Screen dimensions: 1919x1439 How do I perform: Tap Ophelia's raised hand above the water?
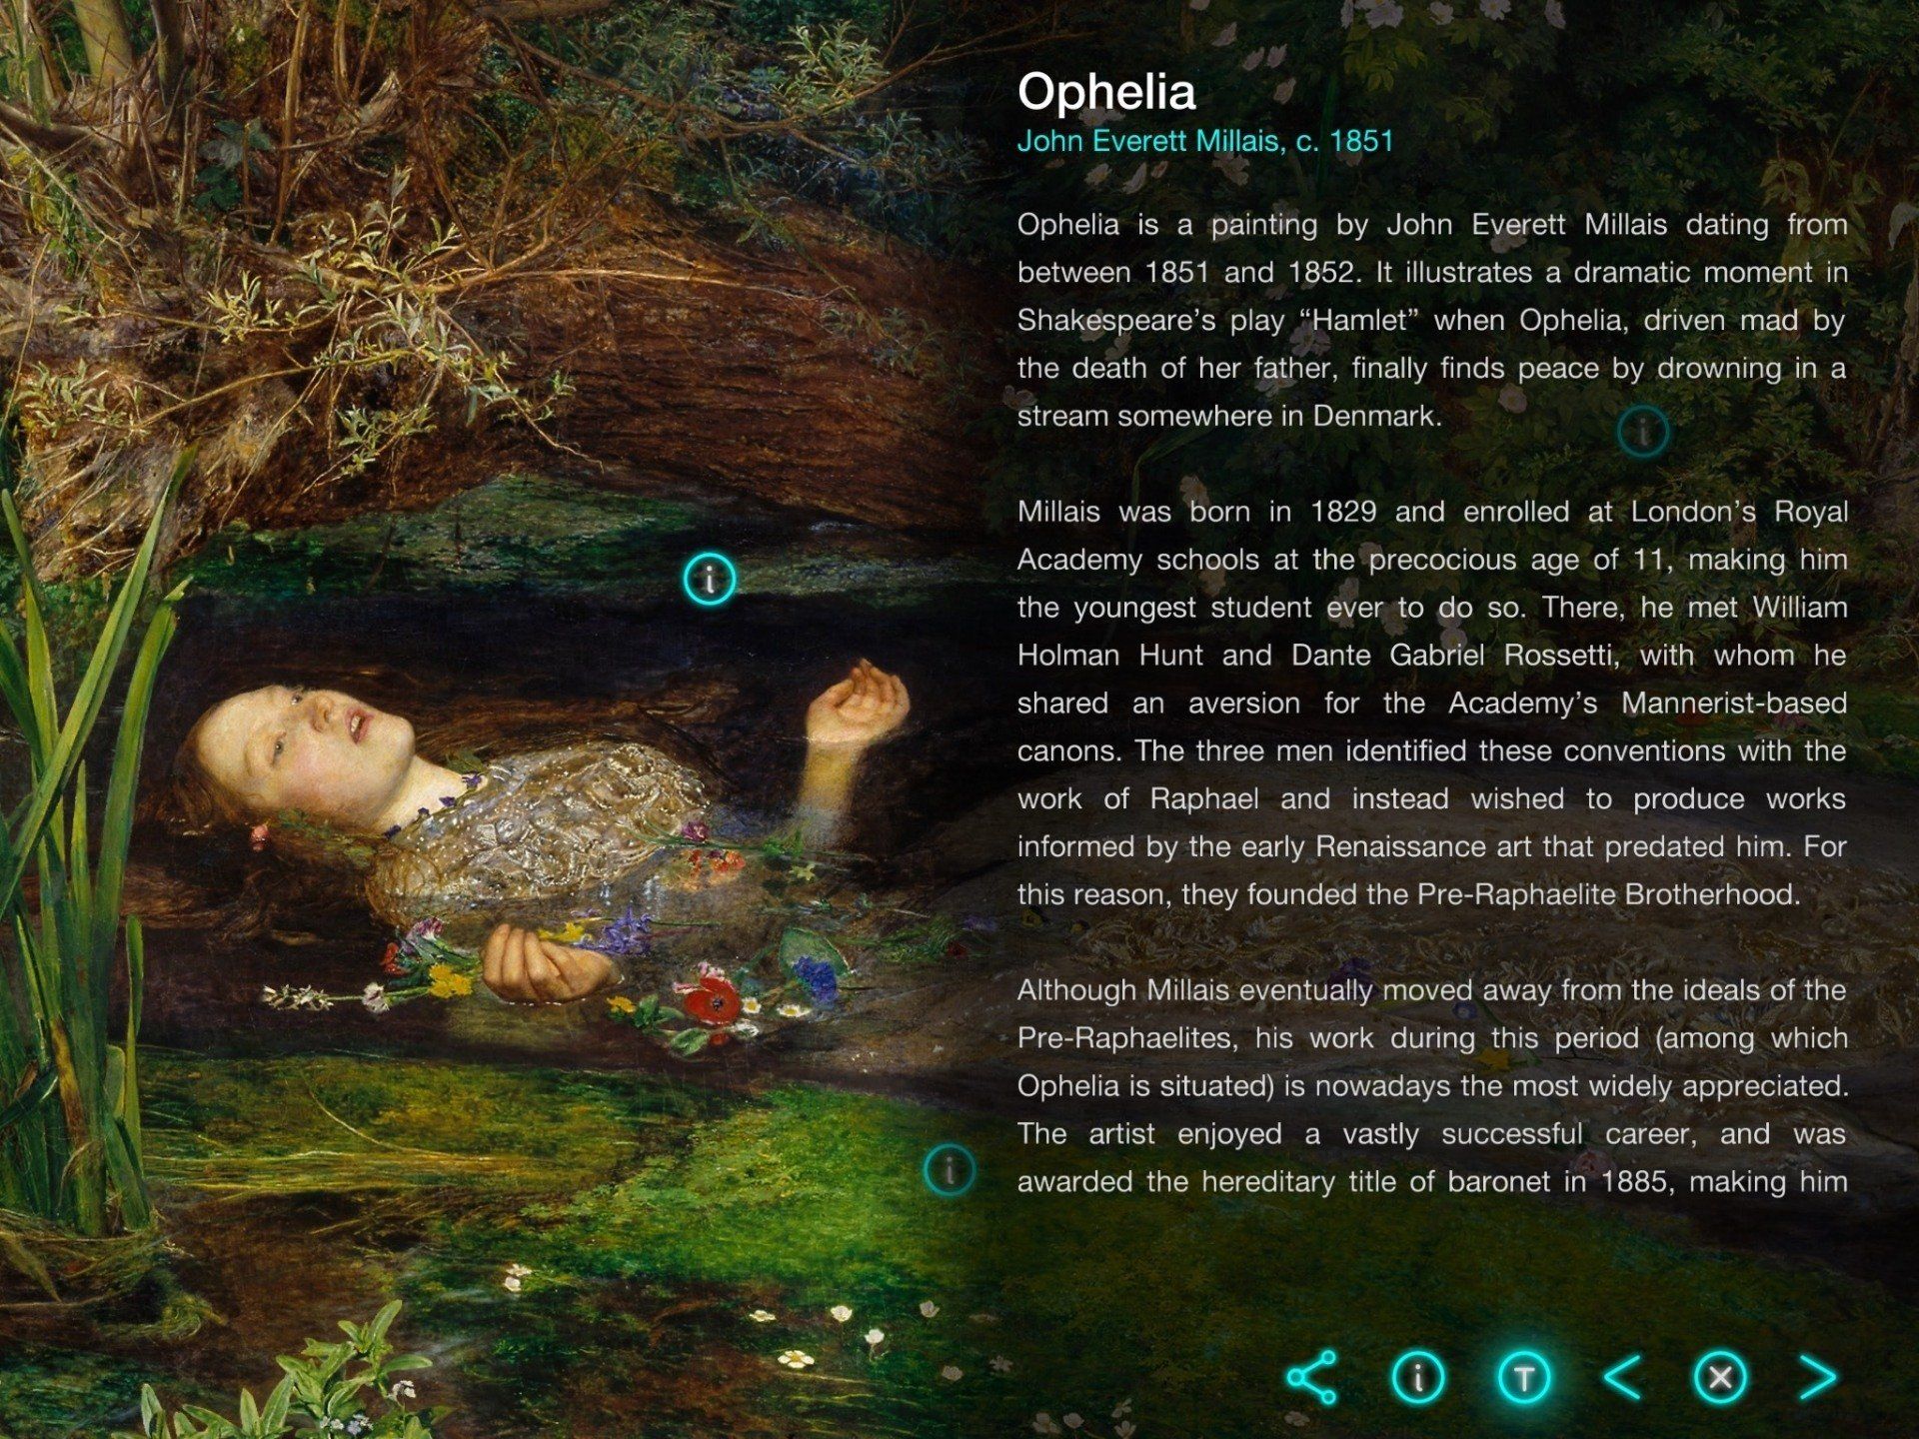point(858,700)
